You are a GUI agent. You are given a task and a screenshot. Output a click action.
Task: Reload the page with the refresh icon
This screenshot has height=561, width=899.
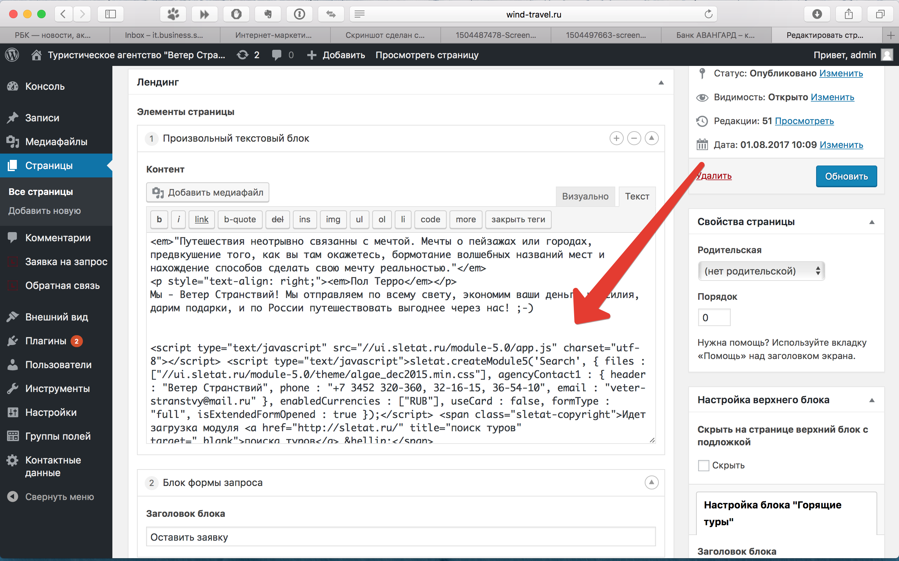coord(708,14)
